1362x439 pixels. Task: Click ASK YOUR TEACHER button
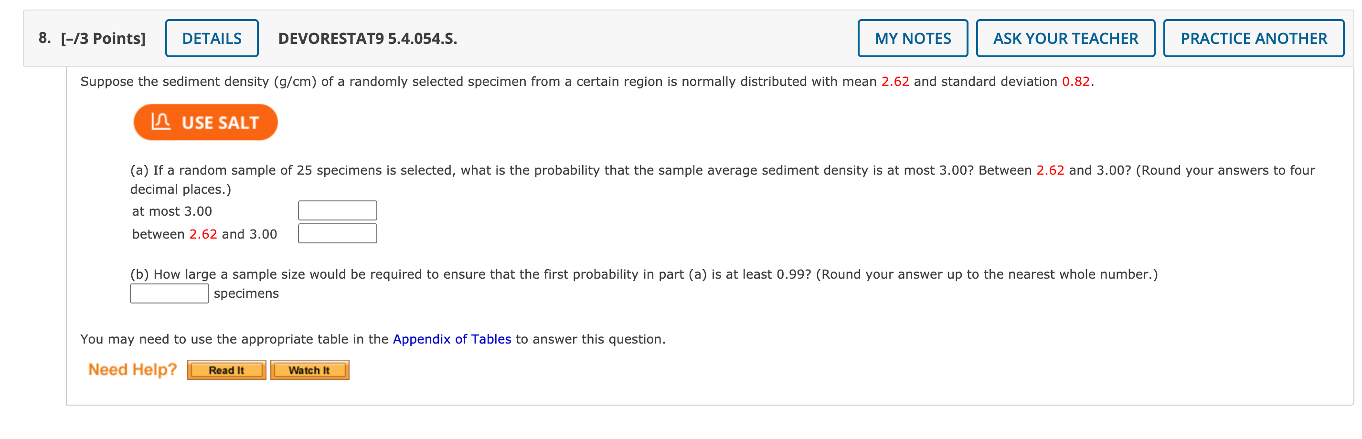1065,38
